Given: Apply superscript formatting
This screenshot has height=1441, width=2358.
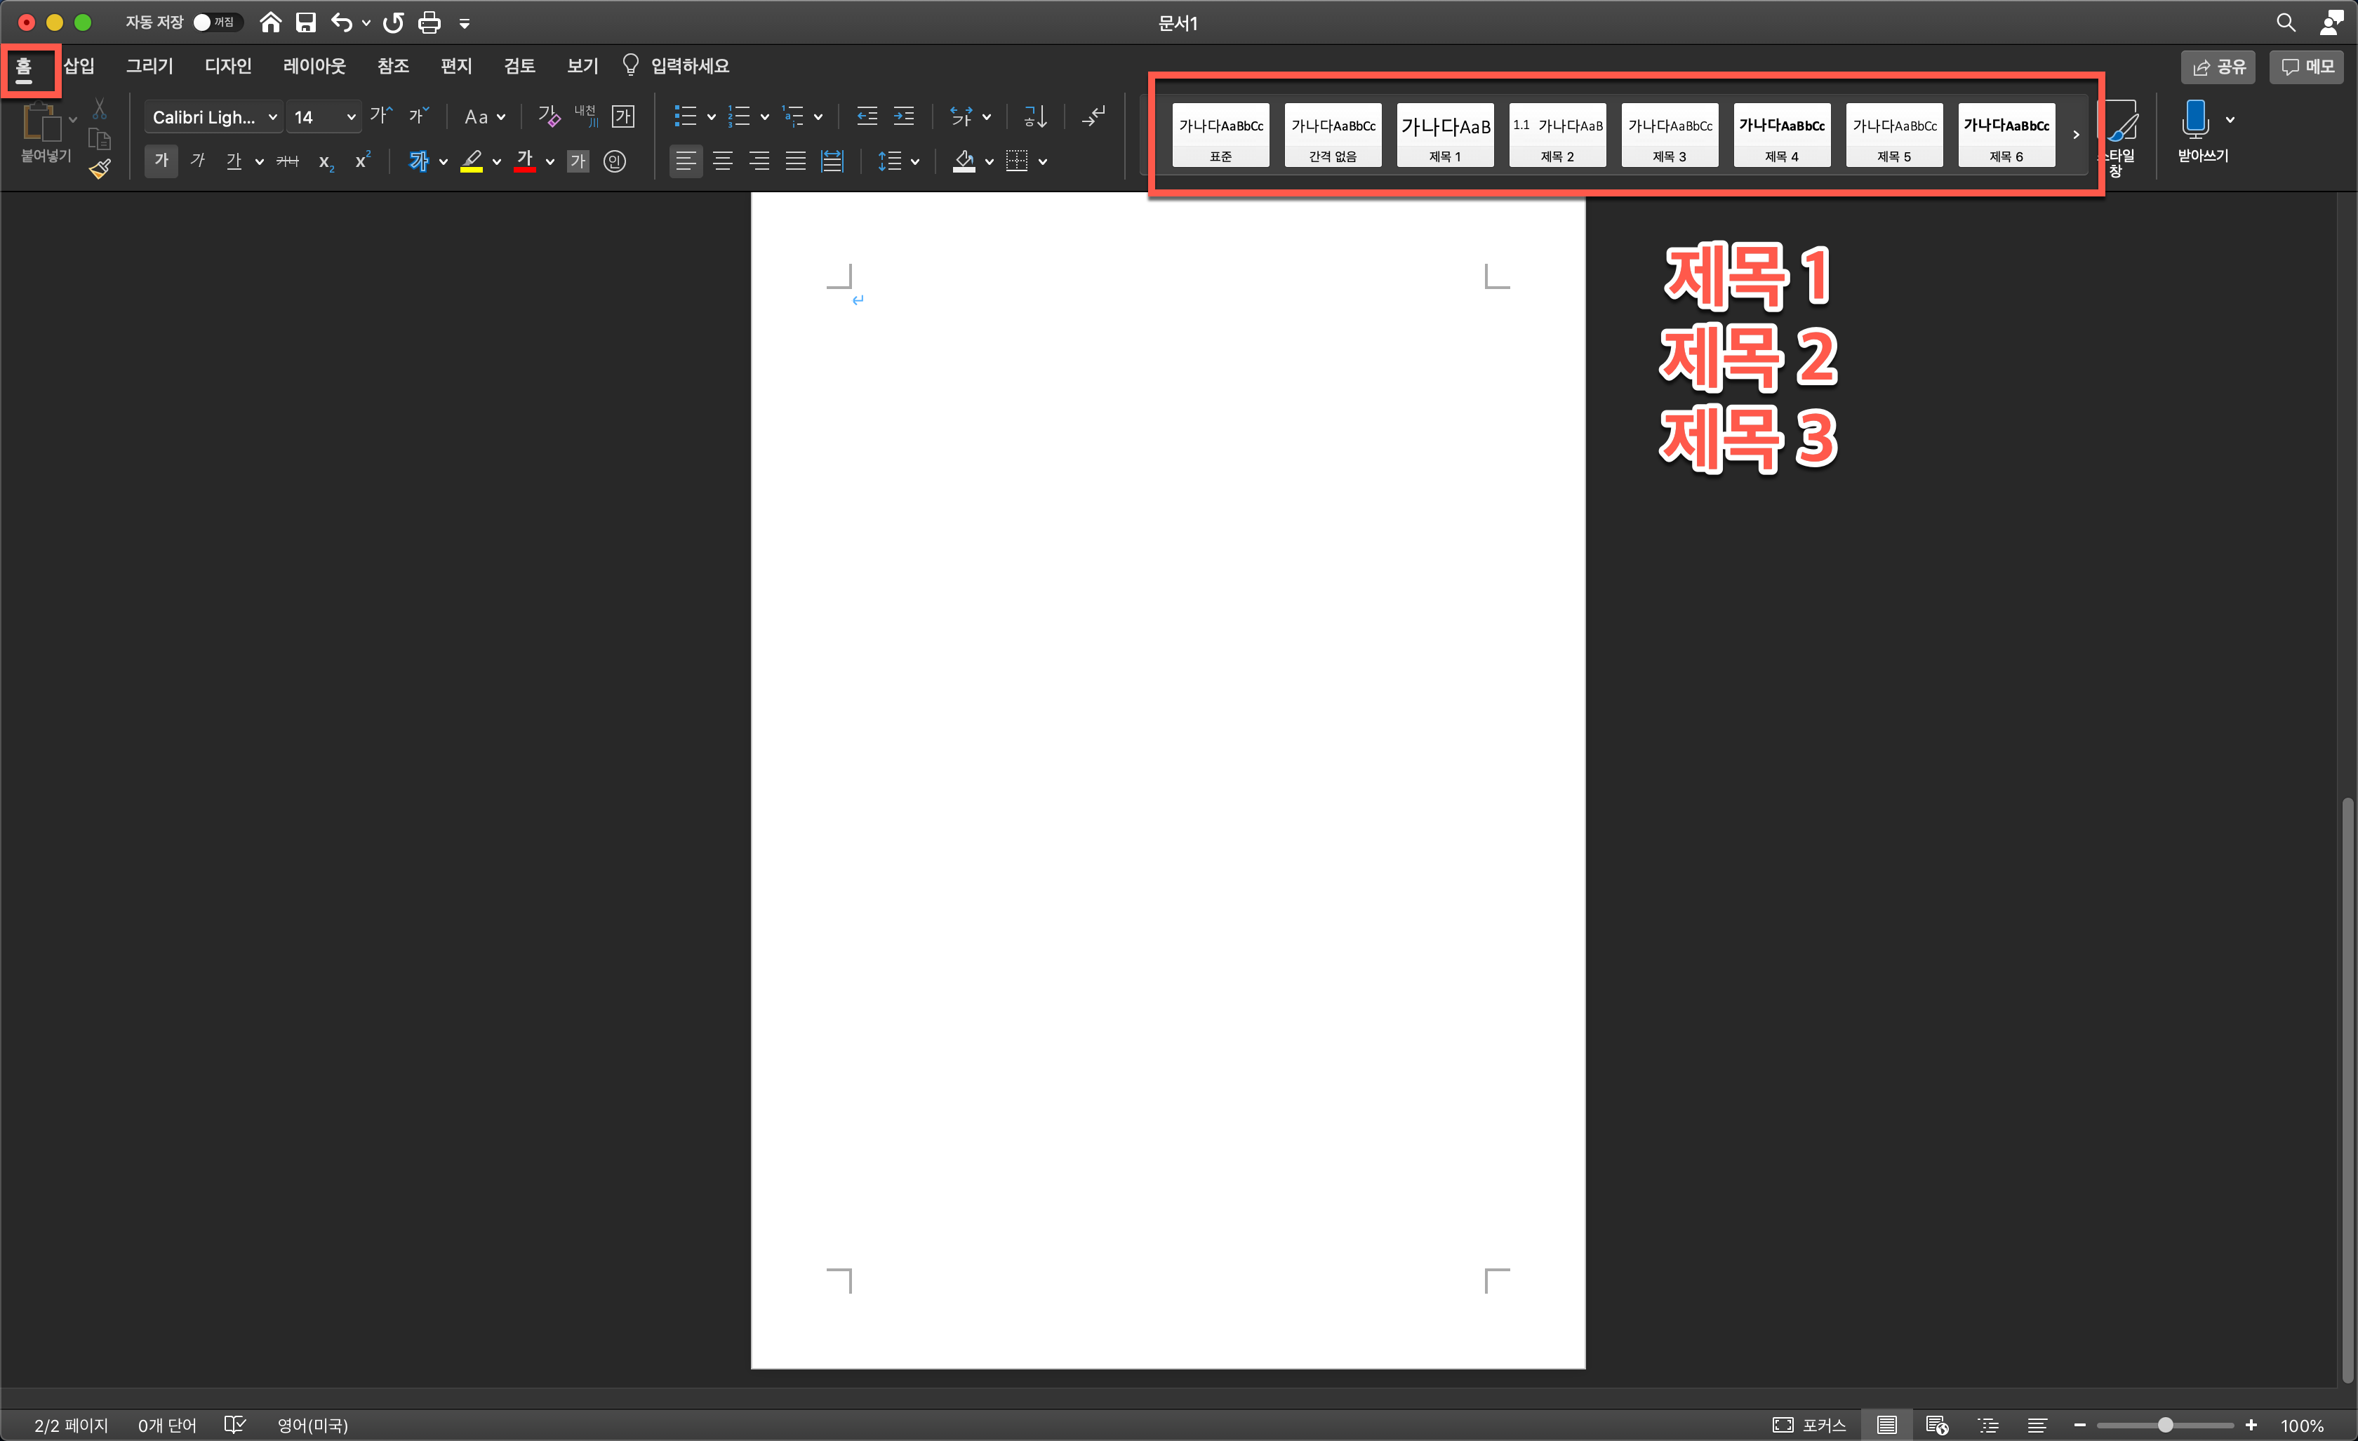Looking at the screenshot, I should 363,161.
